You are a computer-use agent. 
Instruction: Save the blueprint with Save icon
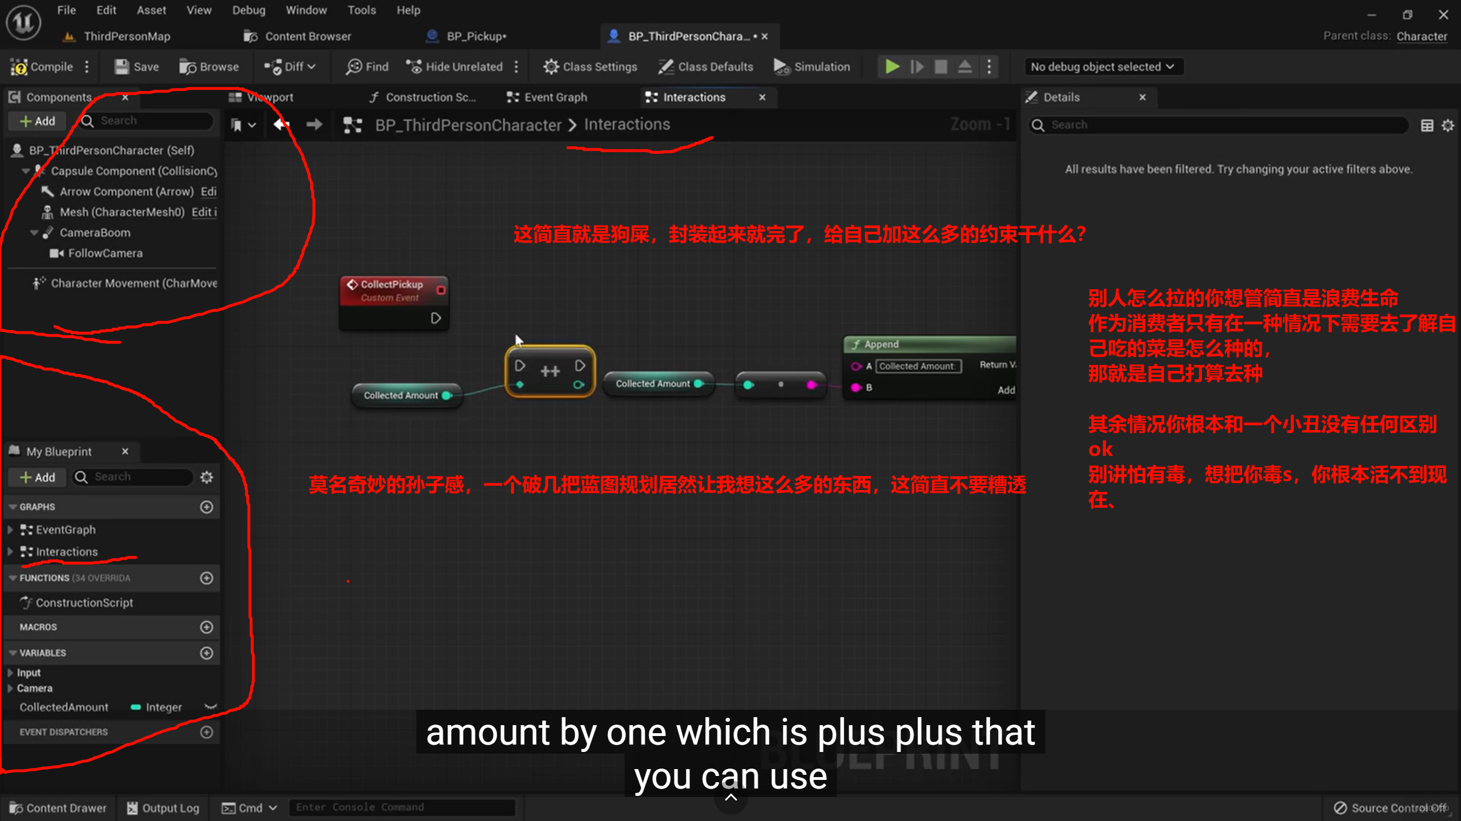122,67
